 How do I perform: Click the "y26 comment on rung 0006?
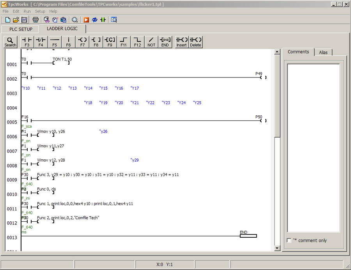coord(103,132)
